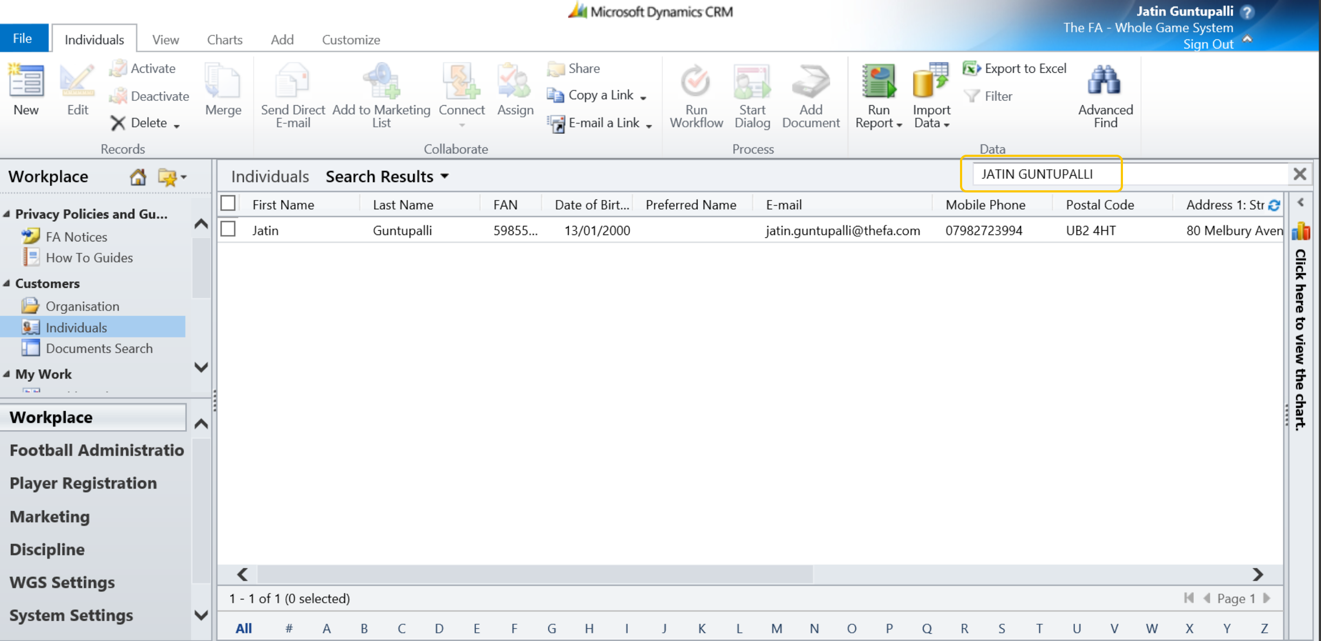Screen dimensions: 1321x641
Task: Collapse Privacy Policies and Guides group
Action: click(x=6, y=214)
